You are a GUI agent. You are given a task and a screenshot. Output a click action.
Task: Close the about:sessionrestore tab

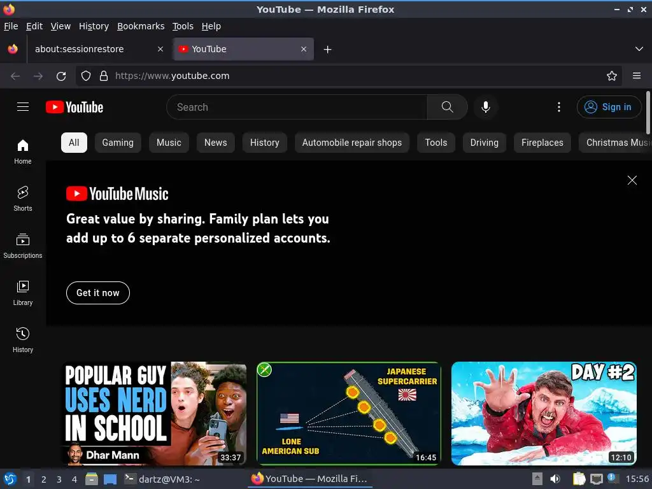[x=160, y=49]
